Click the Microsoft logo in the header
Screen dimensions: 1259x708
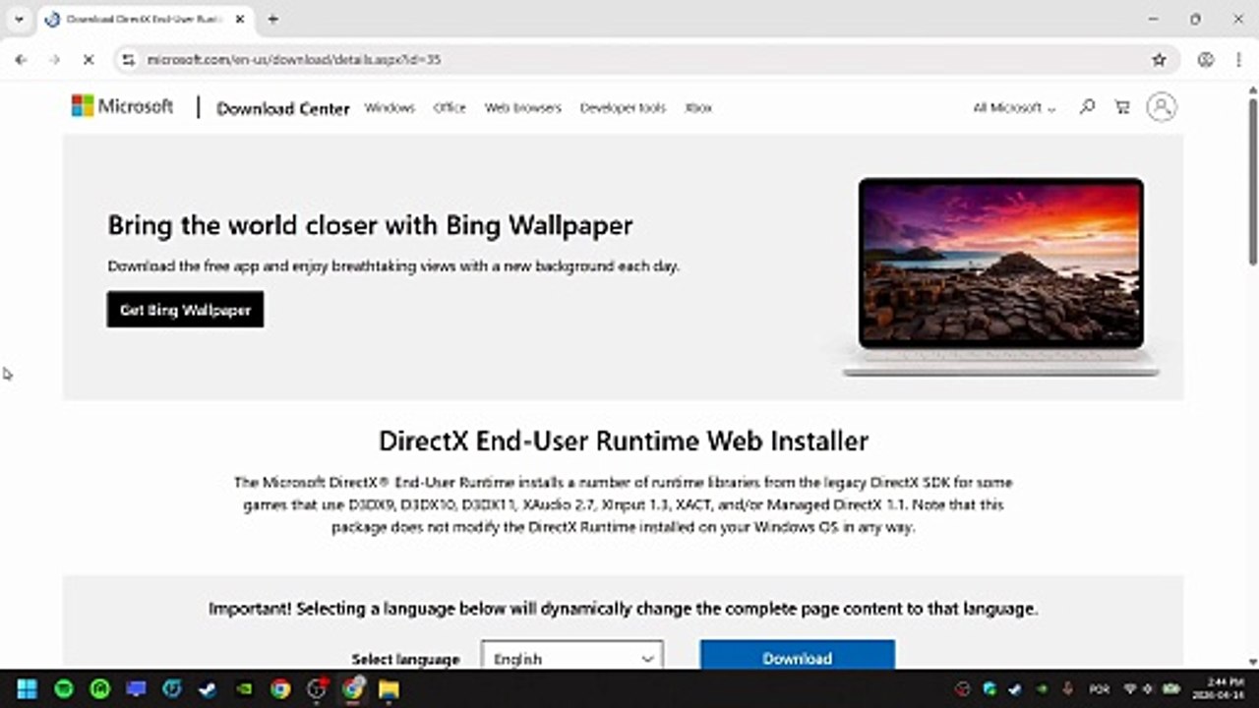pos(122,106)
